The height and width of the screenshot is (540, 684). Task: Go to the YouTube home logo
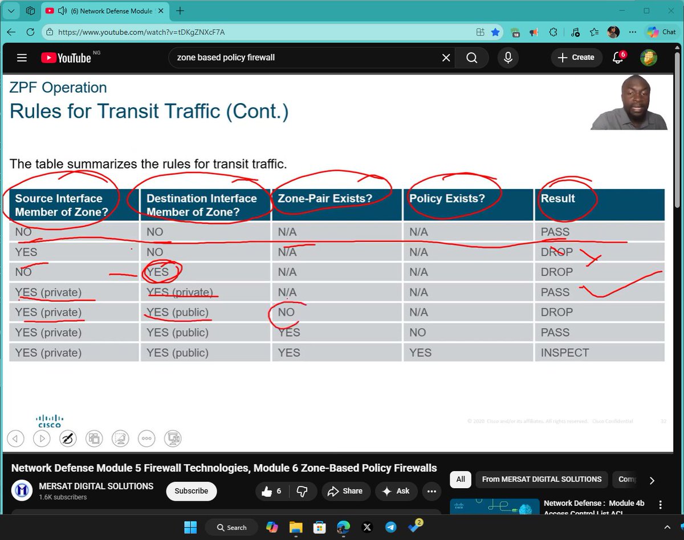(x=66, y=58)
